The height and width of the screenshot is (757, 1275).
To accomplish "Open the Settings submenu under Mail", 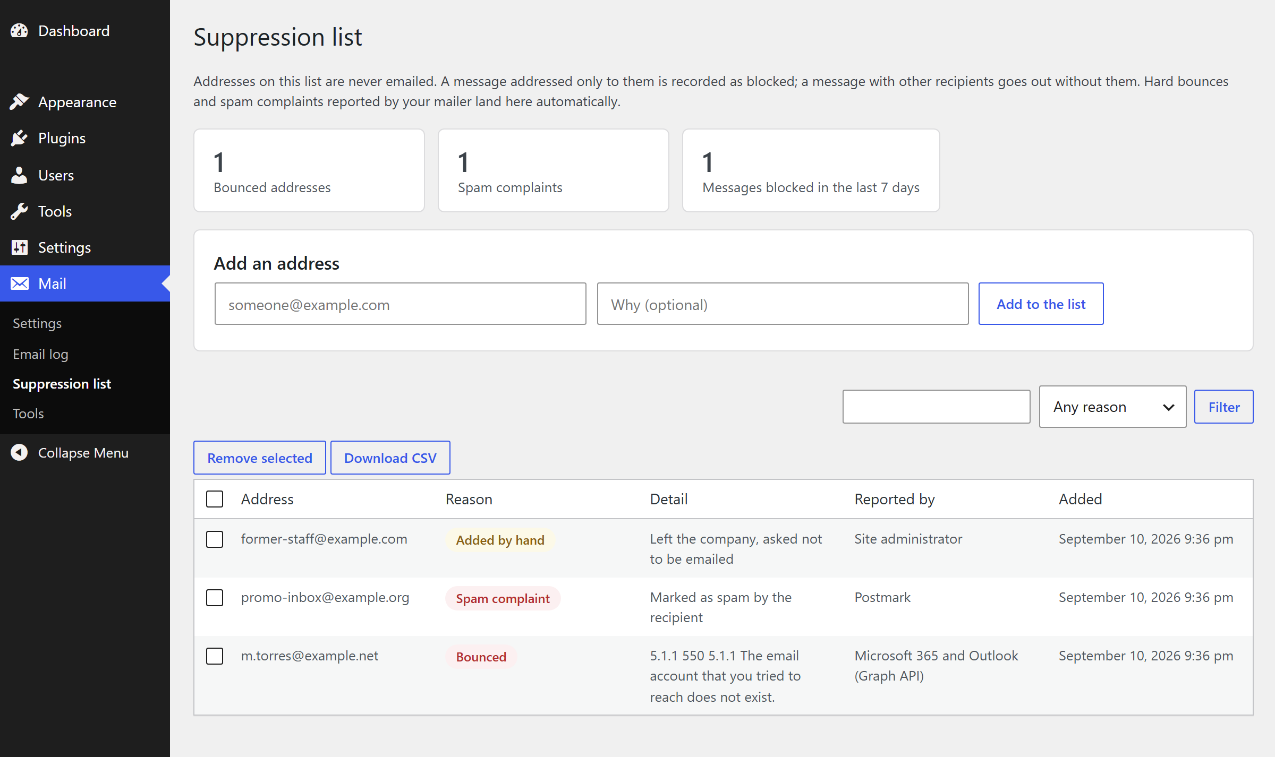I will [x=37, y=323].
